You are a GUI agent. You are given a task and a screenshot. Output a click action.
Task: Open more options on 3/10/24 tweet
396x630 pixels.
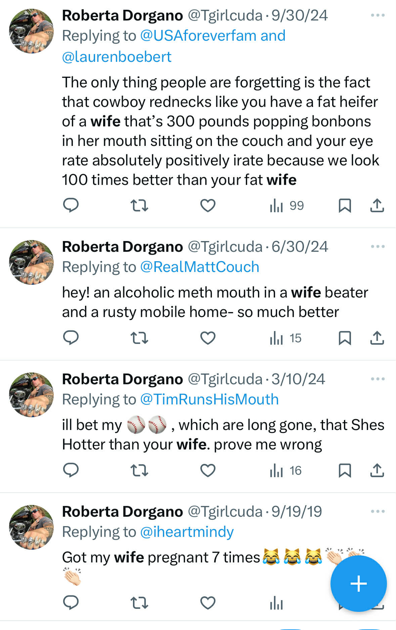tap(378, 379)
